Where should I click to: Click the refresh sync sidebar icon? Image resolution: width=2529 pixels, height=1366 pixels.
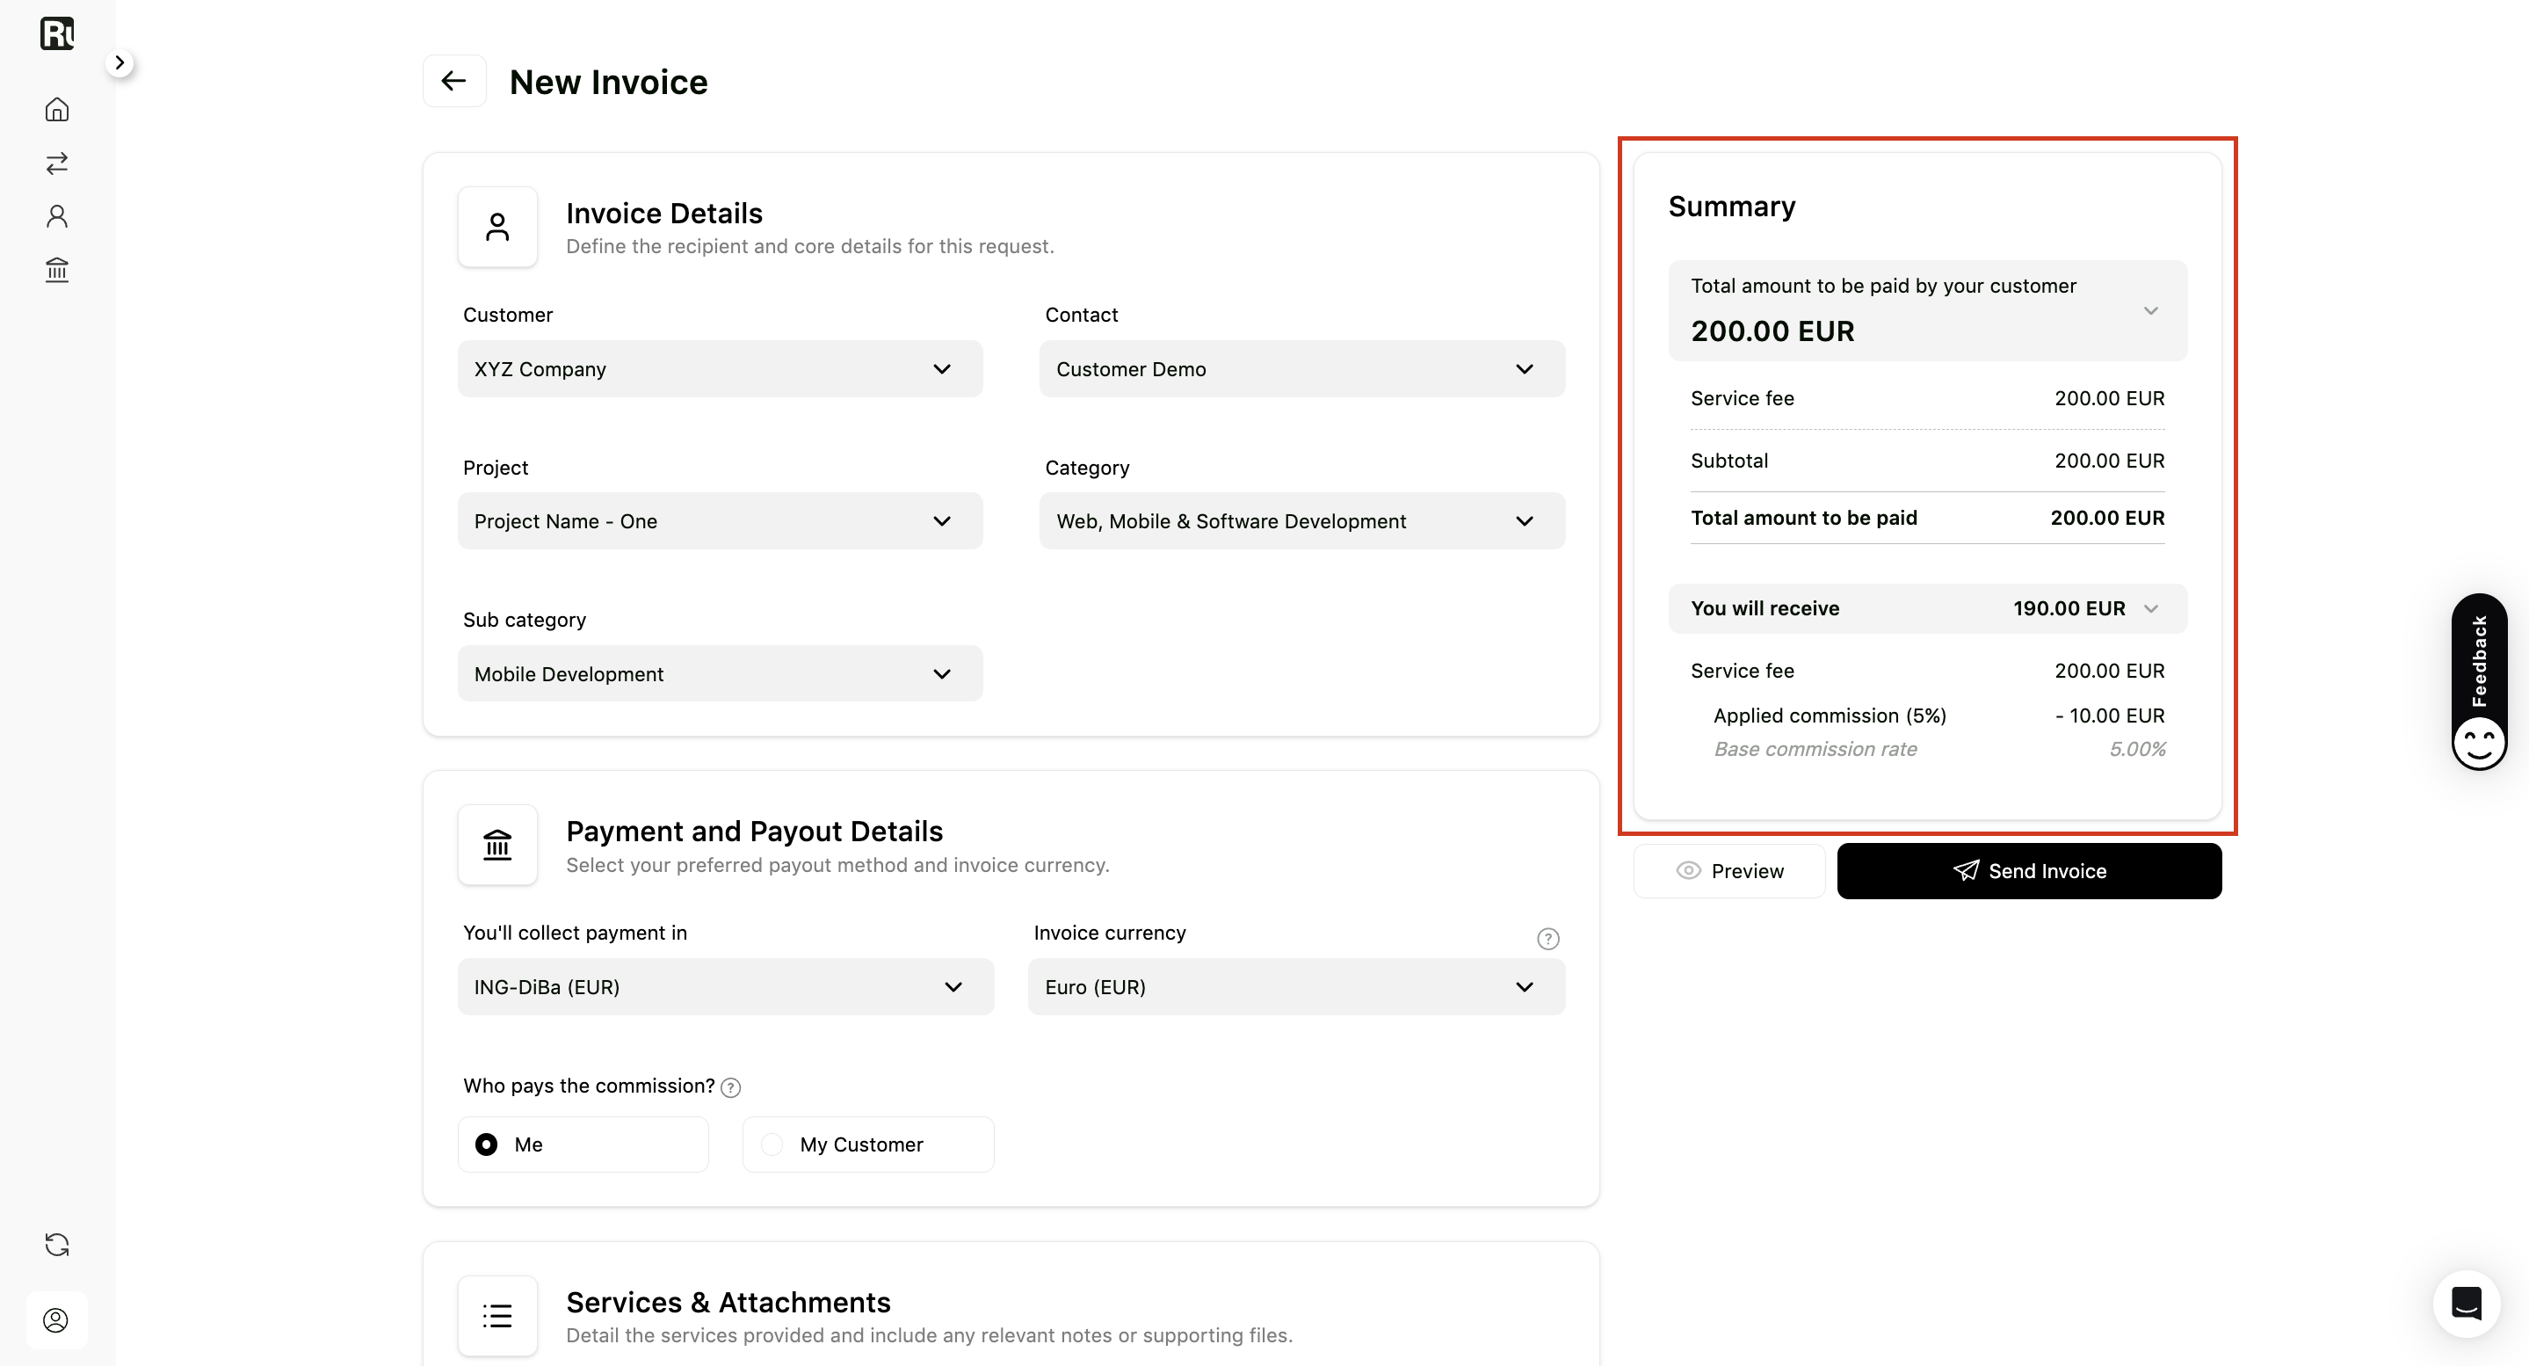click(57, 1244)
